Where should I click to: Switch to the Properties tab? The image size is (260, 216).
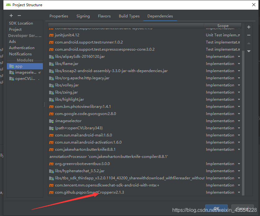(x=59, y=16)
